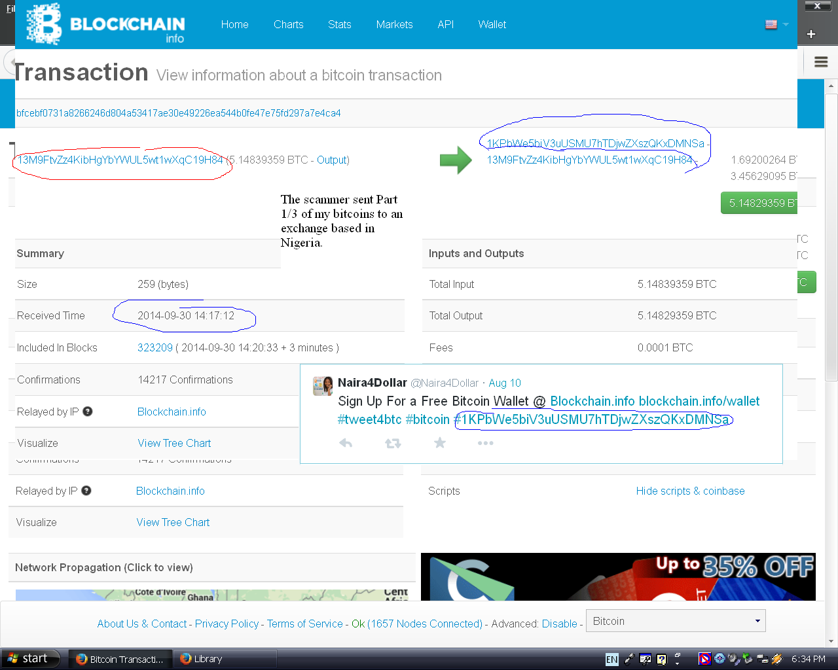838x670 pixels.
Task: Click the Blockchain.info logo
Action: click(x=105, y=24)
